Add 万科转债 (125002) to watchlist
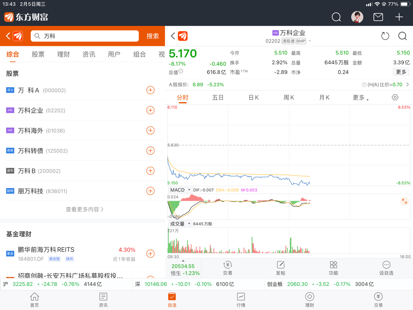 (x=150, y=151)
